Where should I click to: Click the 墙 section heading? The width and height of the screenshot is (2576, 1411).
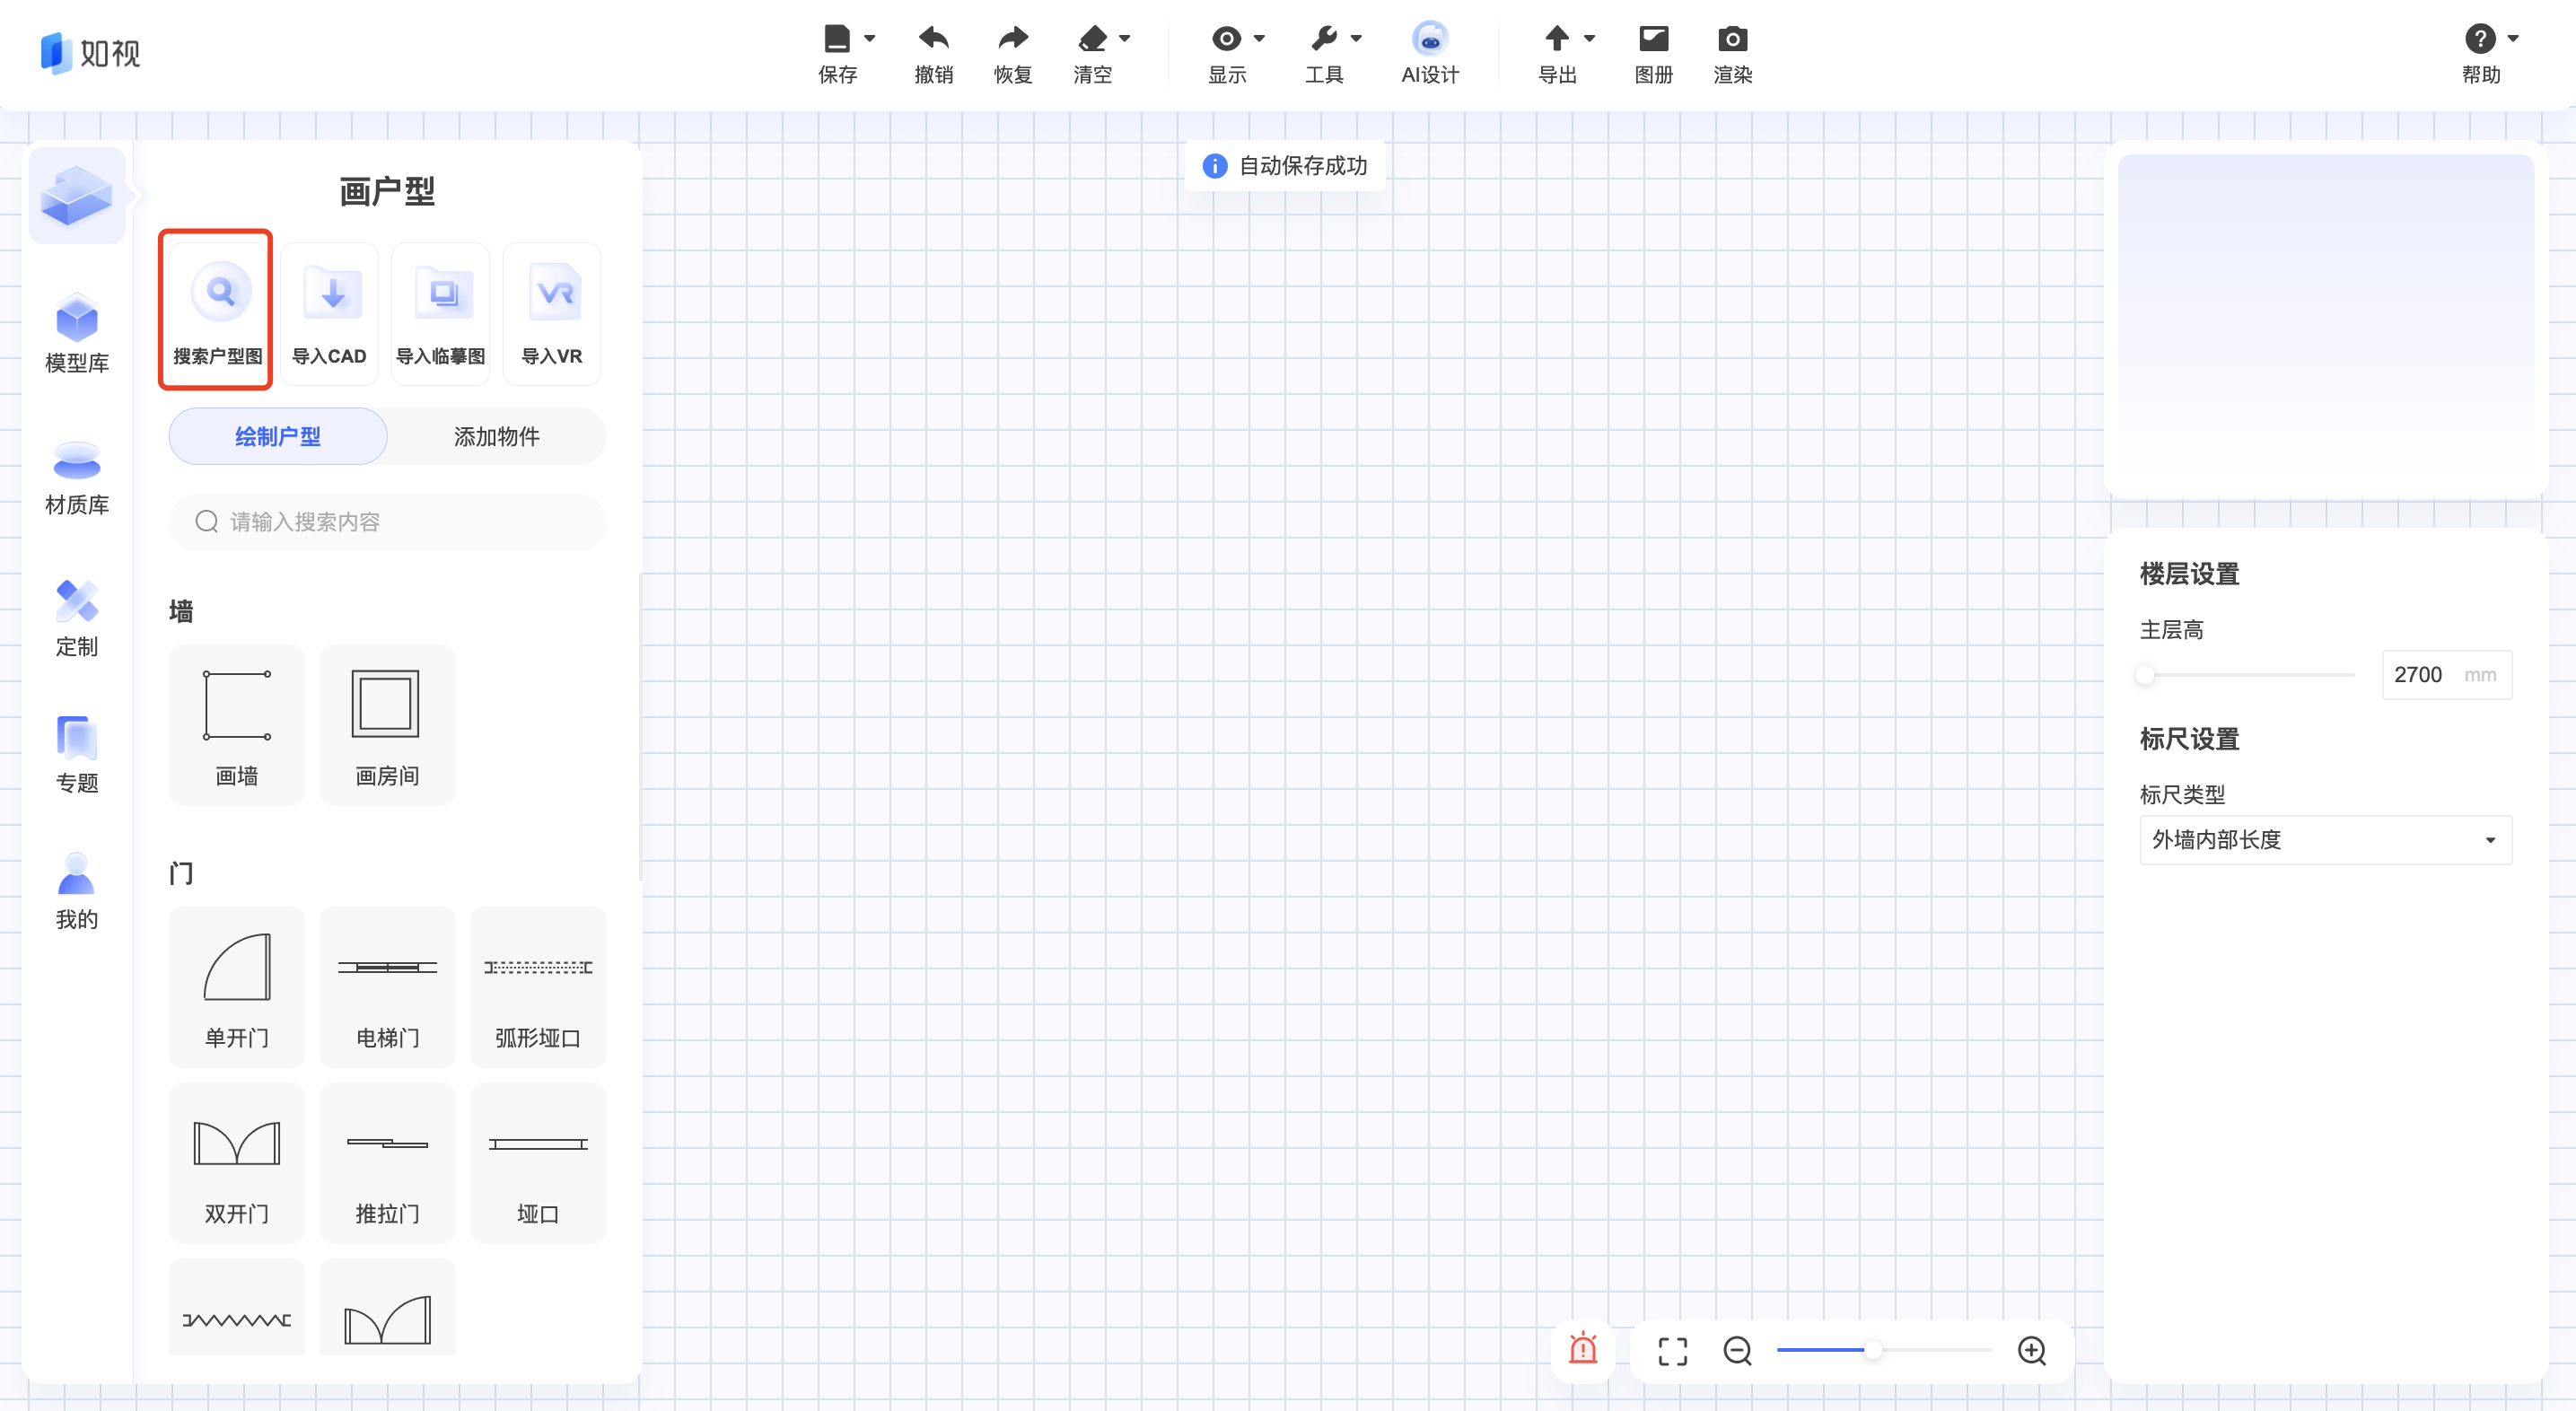tap(181, 611)
